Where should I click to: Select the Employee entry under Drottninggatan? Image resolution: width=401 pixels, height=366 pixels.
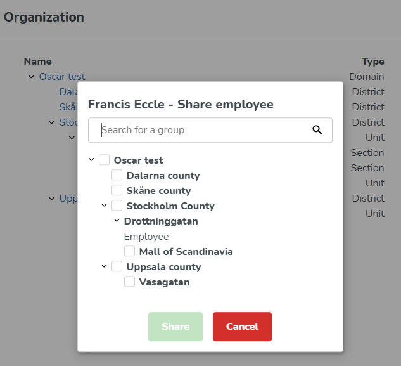pyautogui.click(x=146, y=237)
